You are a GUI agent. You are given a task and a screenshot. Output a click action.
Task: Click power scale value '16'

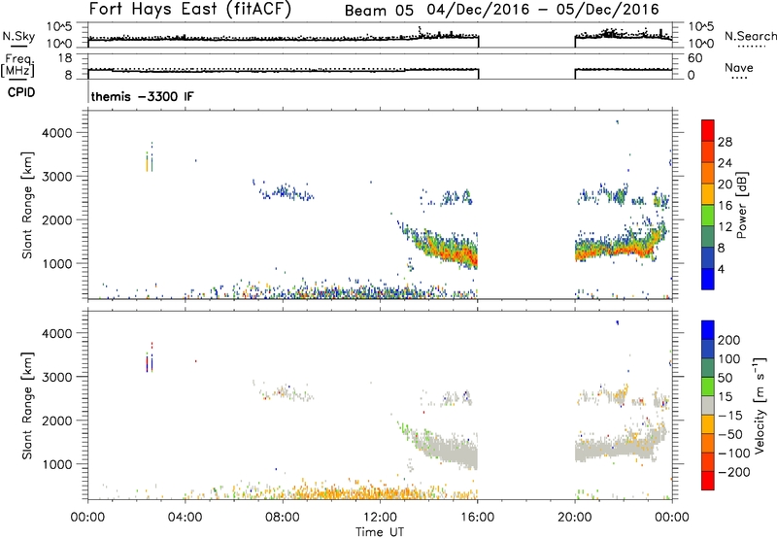725,206
